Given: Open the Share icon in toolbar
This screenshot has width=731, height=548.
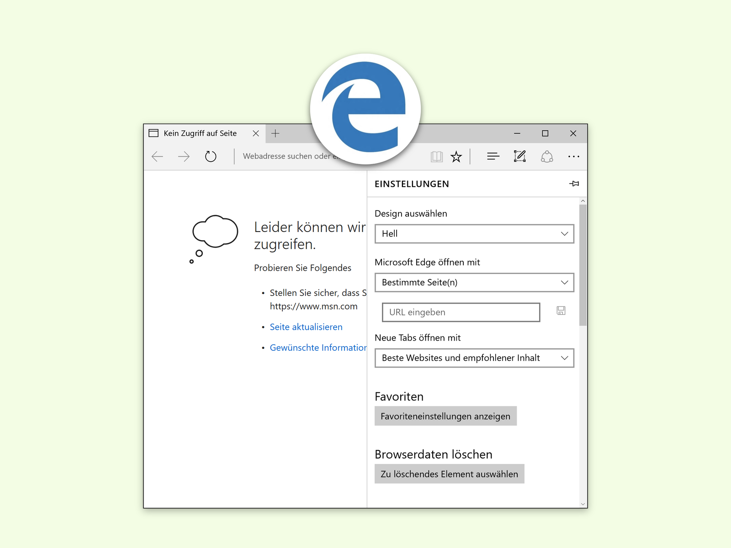Looking at the screenshot, I should [x=547, y=157].
